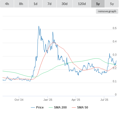
Task: Click the active 1y tab
Action: point(98,4)
